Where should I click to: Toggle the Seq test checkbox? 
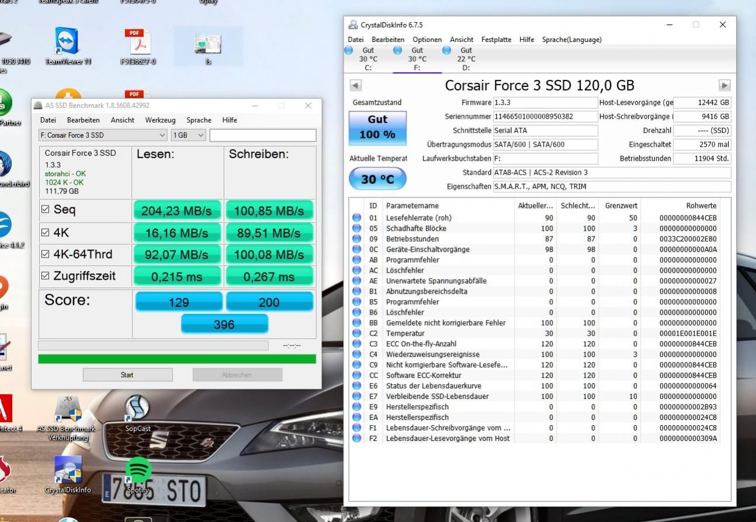pyautogui.click(x=46, y=210)
